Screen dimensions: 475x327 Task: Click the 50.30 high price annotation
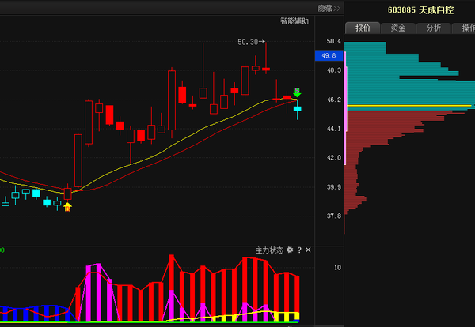(x=250, y=42)
